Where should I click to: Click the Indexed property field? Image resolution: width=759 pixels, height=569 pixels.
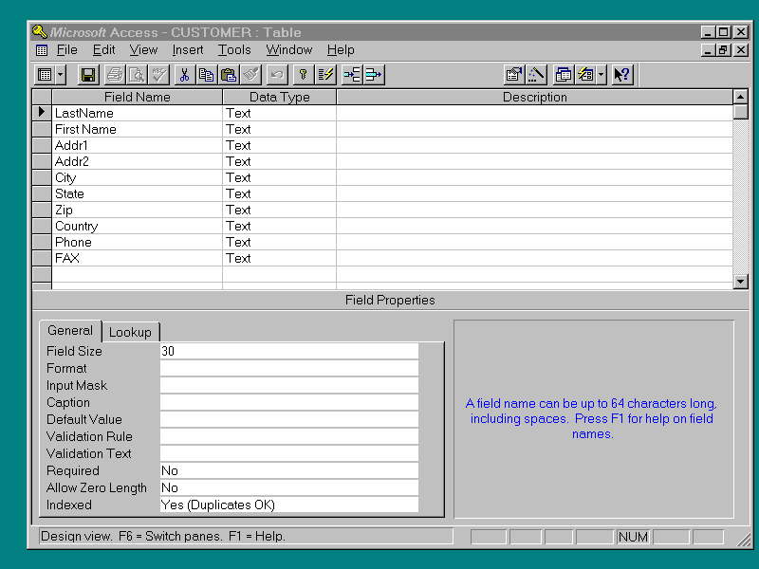point(288,505)
